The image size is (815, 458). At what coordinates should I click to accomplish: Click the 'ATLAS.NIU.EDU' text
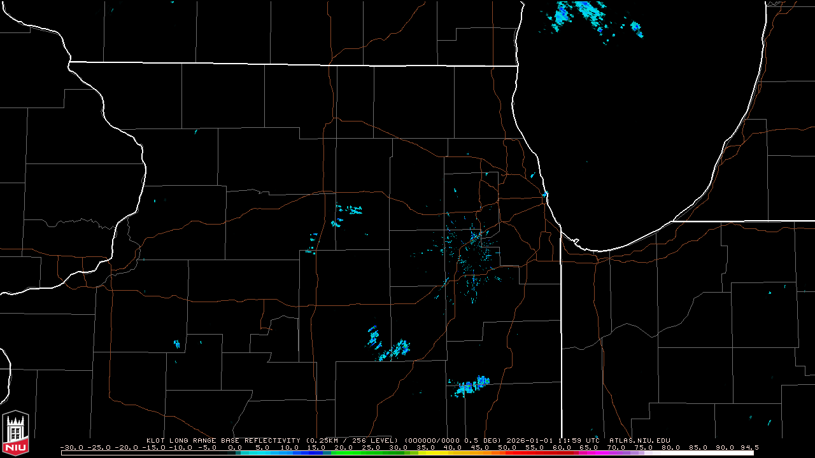tap(640, 440)
